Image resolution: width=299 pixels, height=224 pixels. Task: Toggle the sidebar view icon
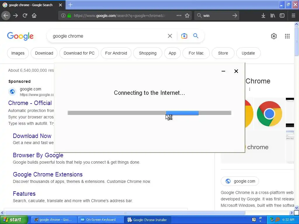point(282,16)
